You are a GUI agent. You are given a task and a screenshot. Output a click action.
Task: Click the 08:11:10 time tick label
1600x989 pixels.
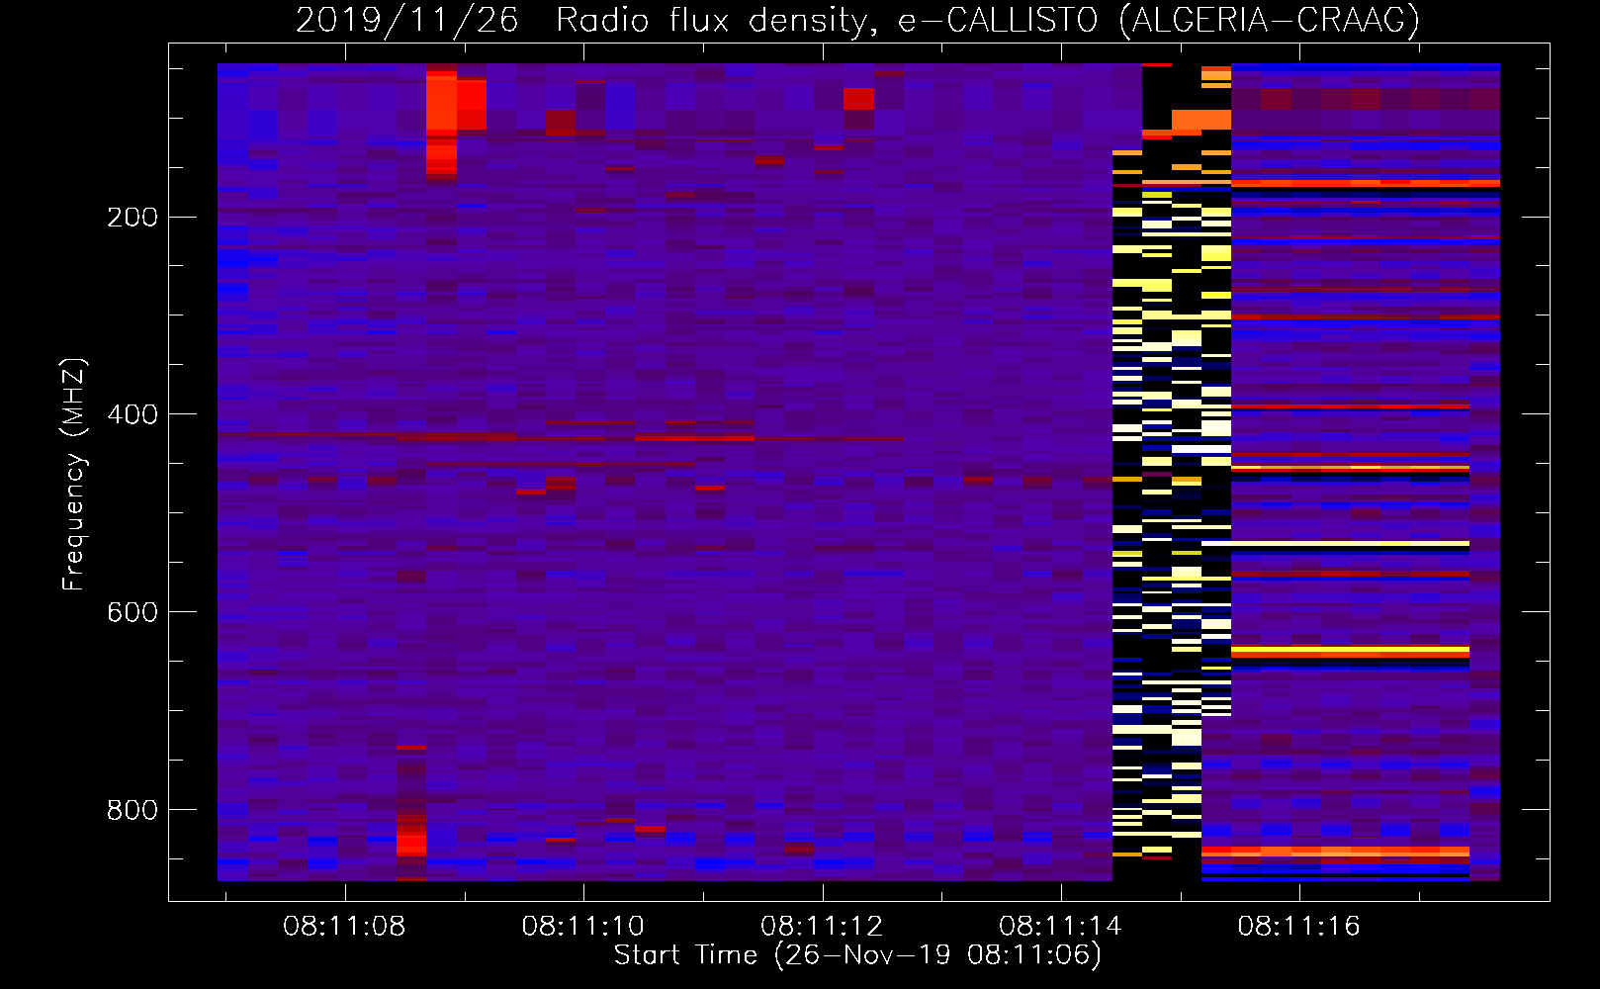[582, 926]
